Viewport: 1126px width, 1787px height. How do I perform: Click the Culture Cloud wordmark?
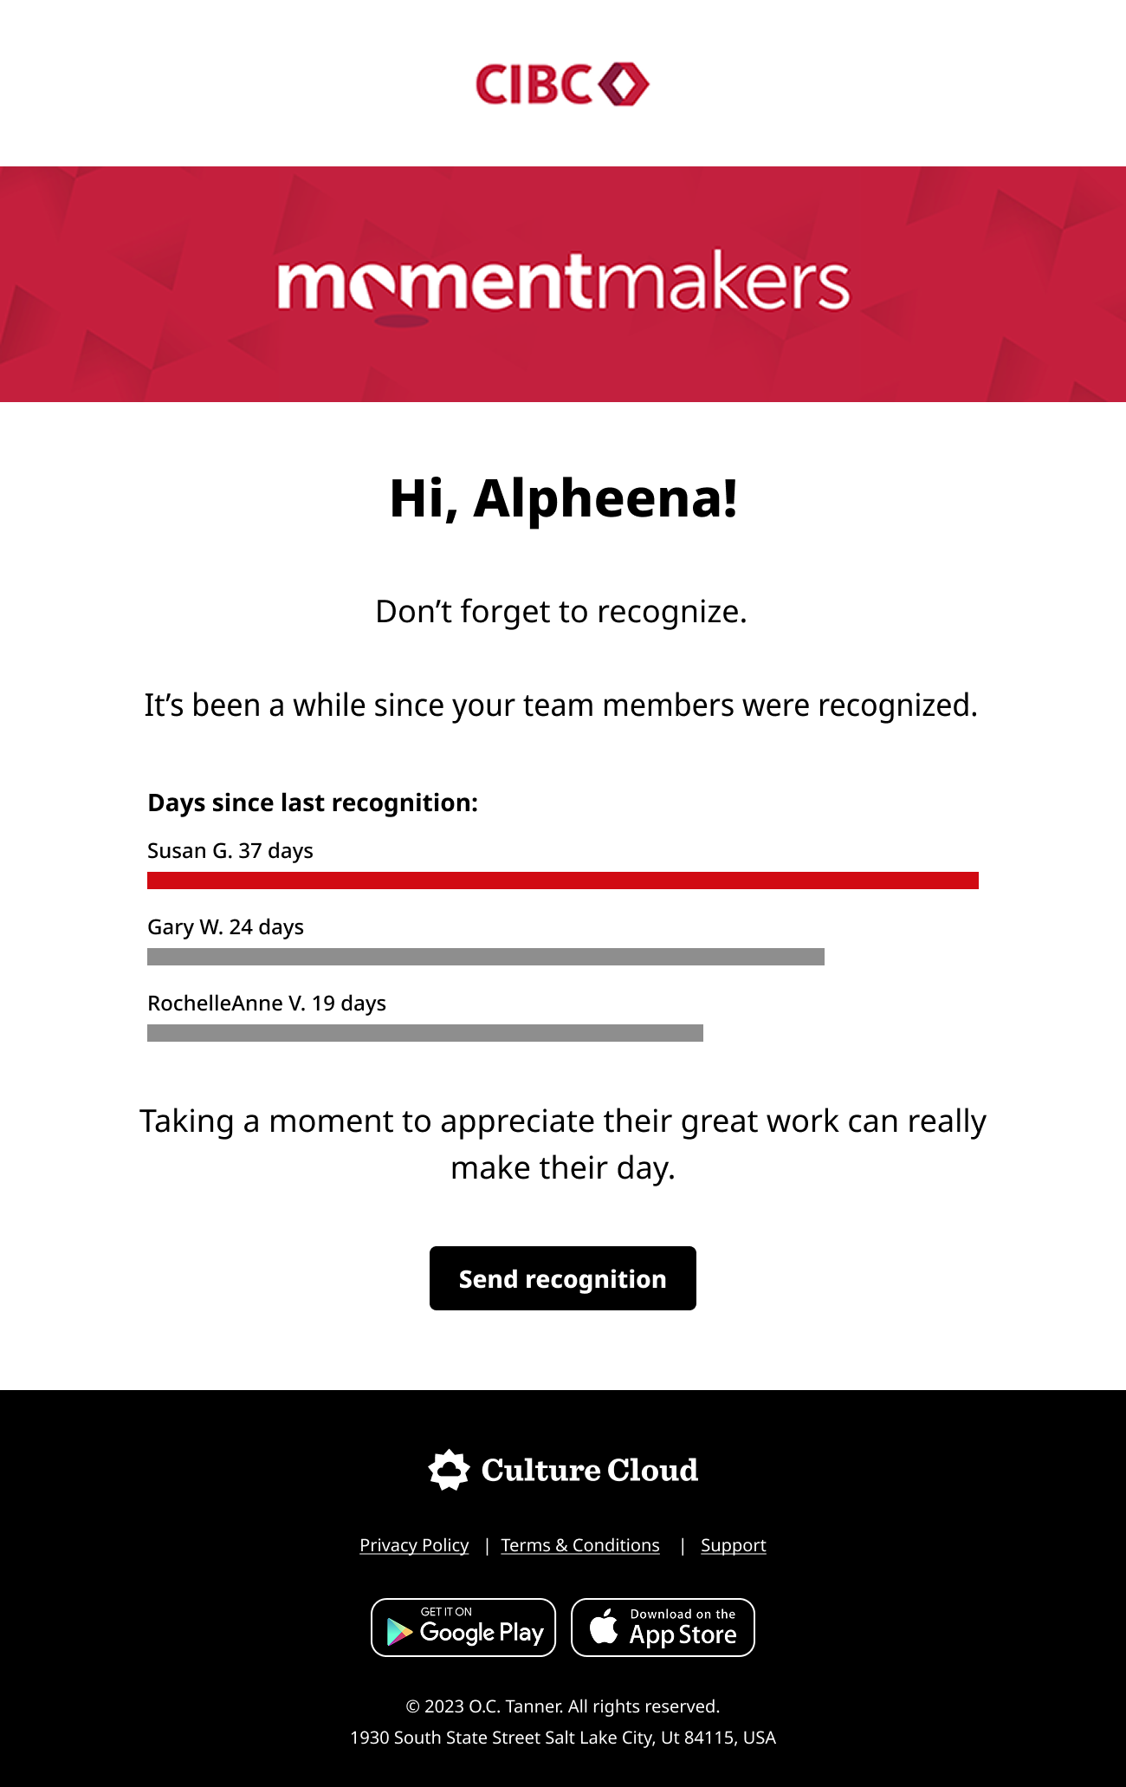coord(590,1470)
